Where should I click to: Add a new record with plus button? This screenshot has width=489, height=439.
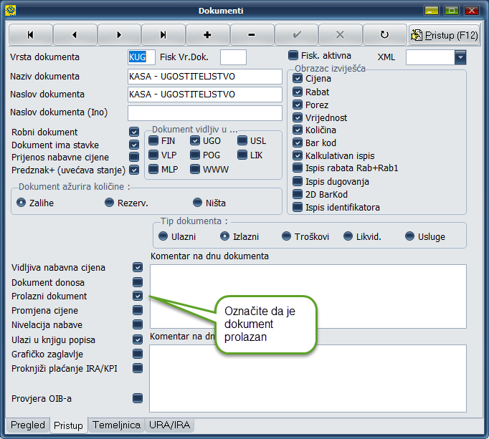click(207, 34)
